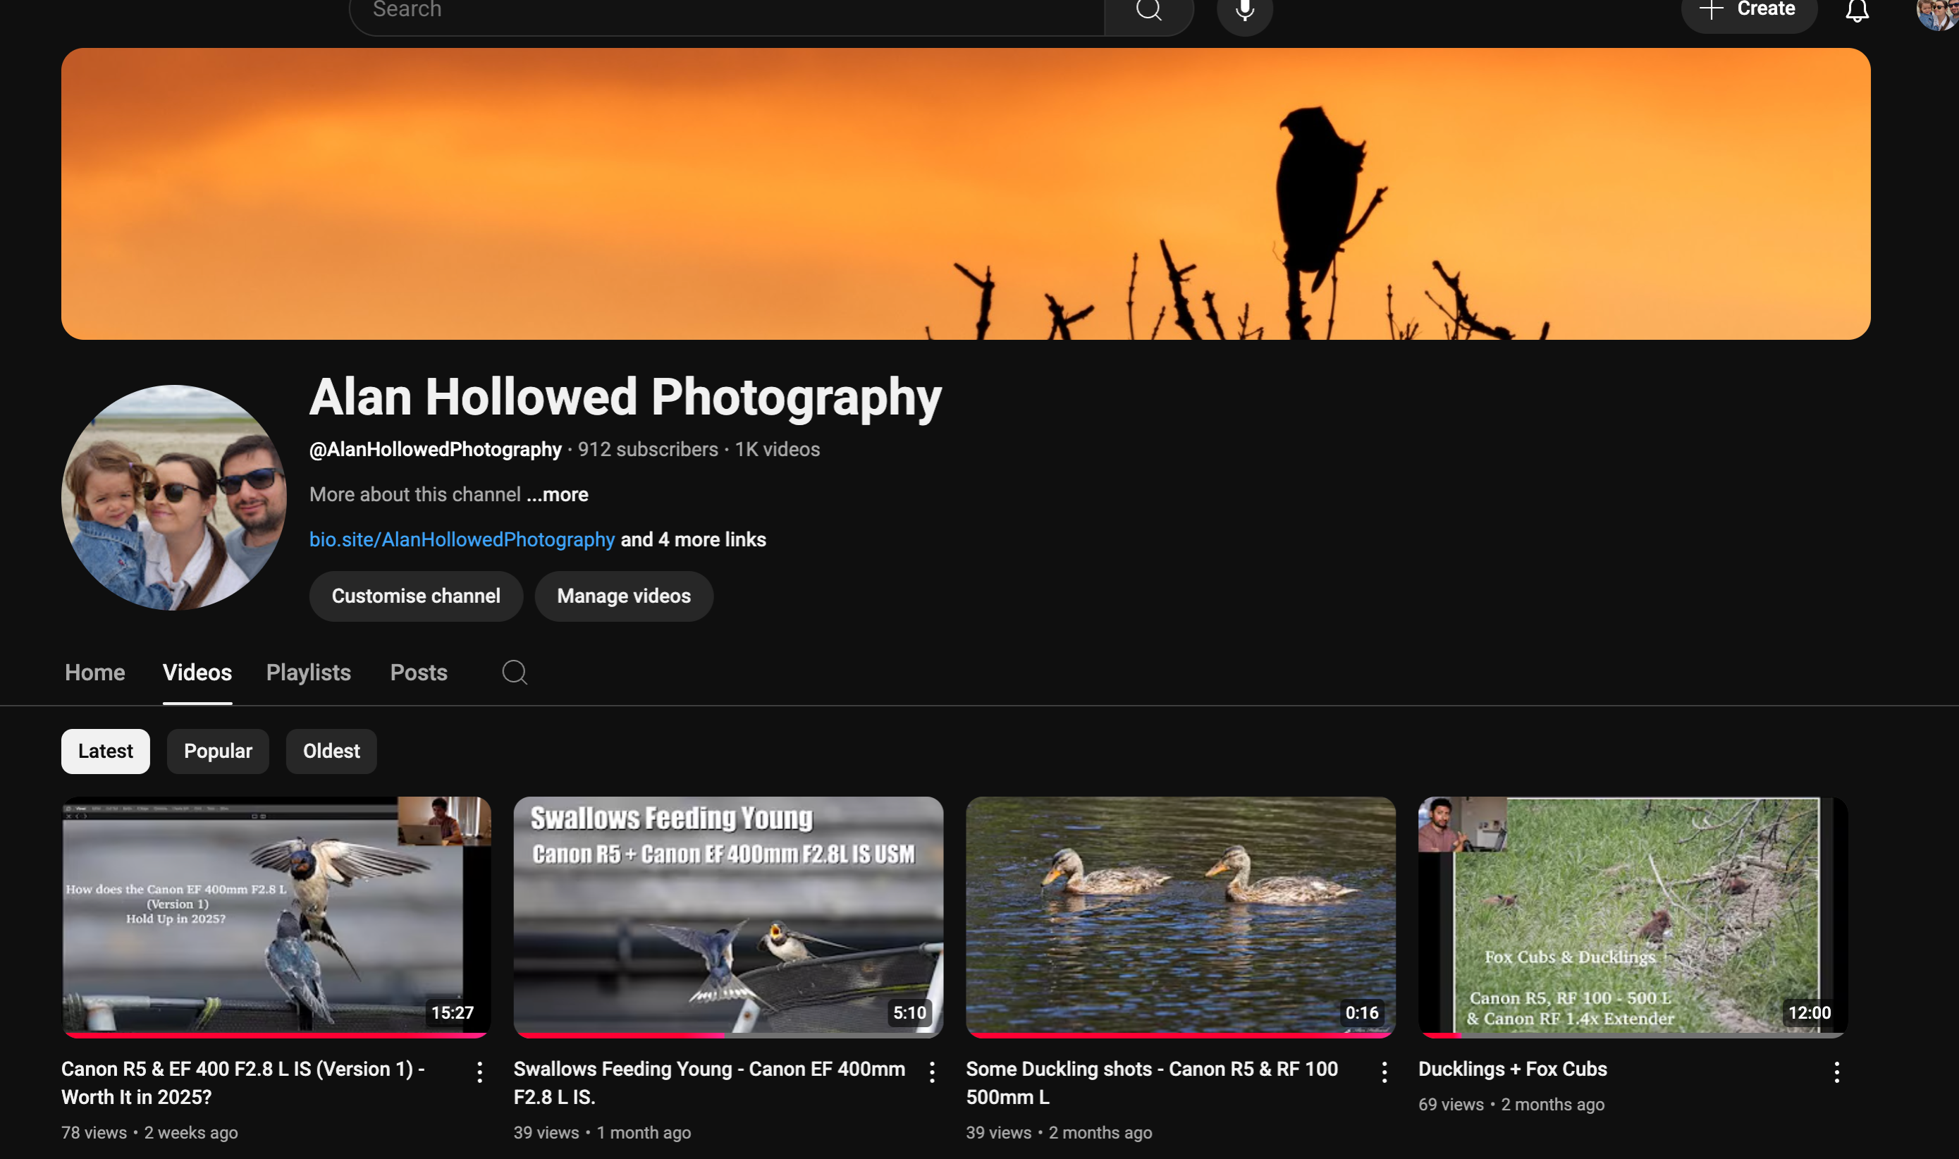Image resolution: width=1959 pixels, height=1159 pixels.
Task: Open options menu on Ducklings + Fox Cubs video
Action: tap(1836, 1072)
